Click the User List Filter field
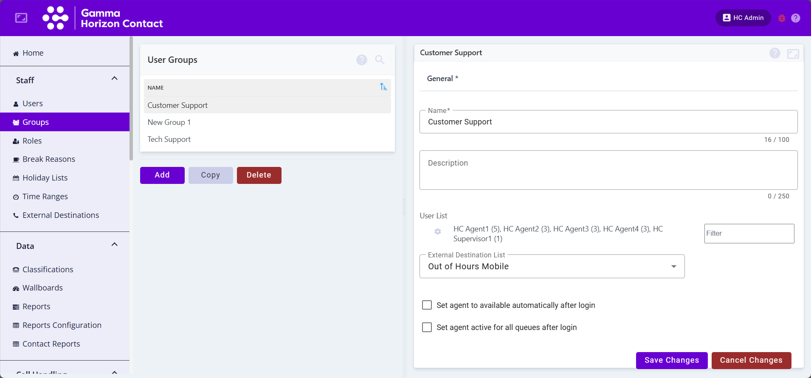The width and height of the screenshot is (811, 378). pos(749,234)
